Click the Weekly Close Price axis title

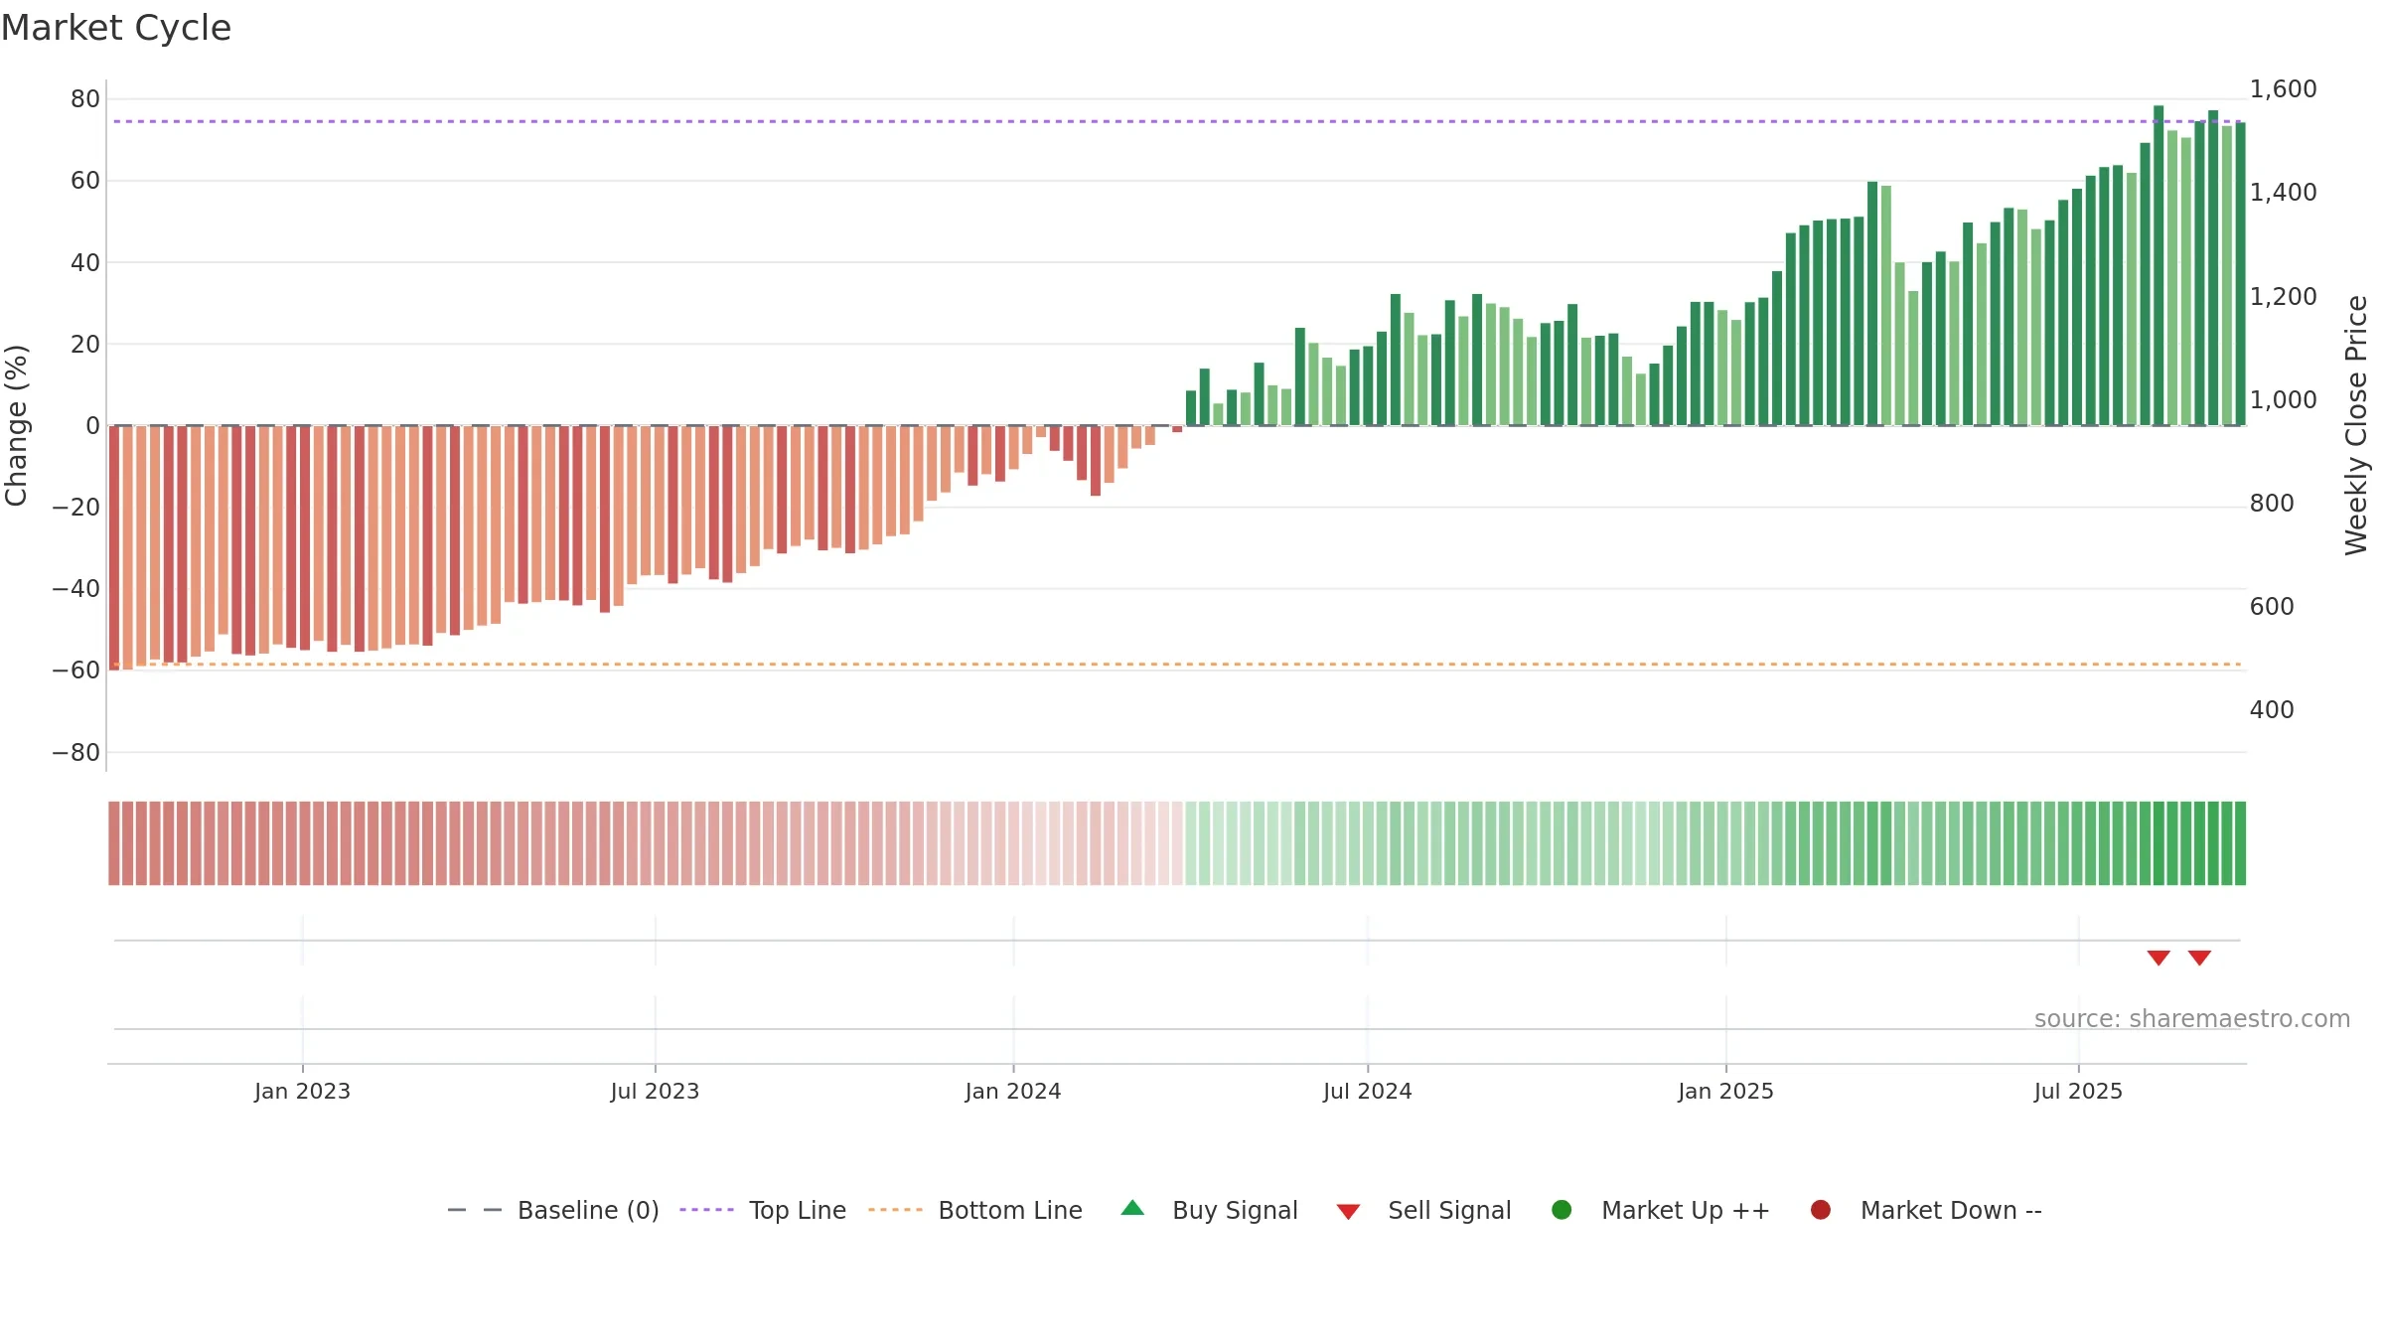click(2356, 425)
